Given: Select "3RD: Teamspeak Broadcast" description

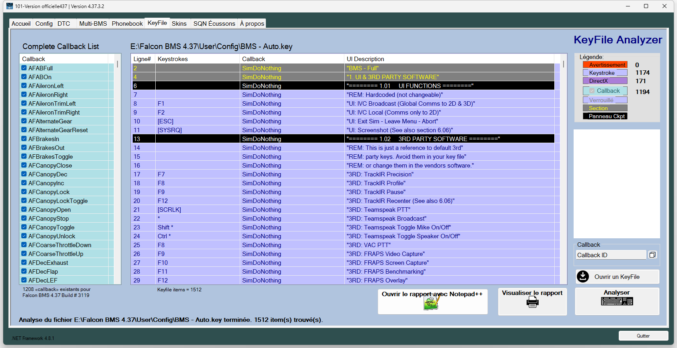Looking at the screenshot, I should tap(449, 218).
